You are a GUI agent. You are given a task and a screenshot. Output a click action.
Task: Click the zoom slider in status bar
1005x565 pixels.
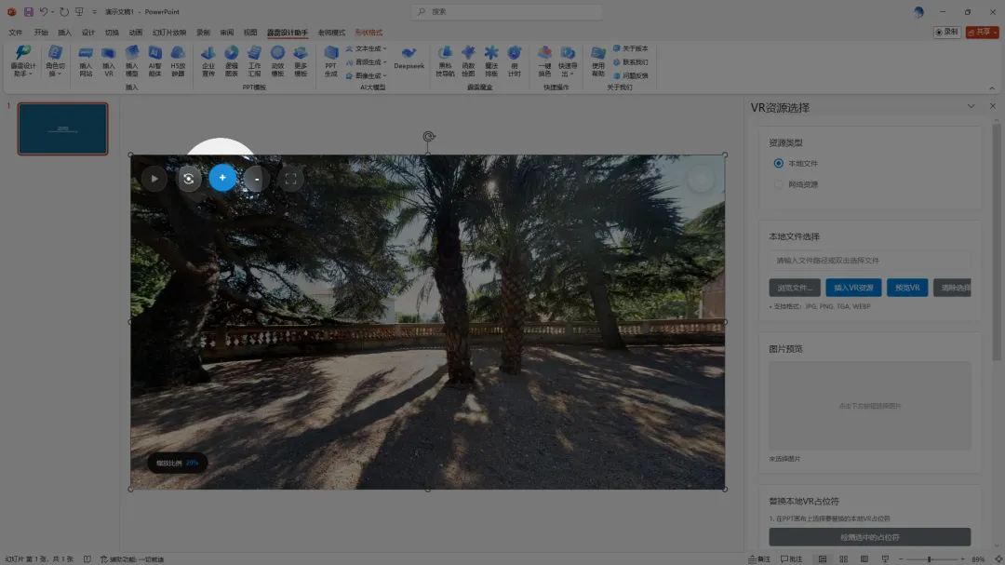coord(931,559)
